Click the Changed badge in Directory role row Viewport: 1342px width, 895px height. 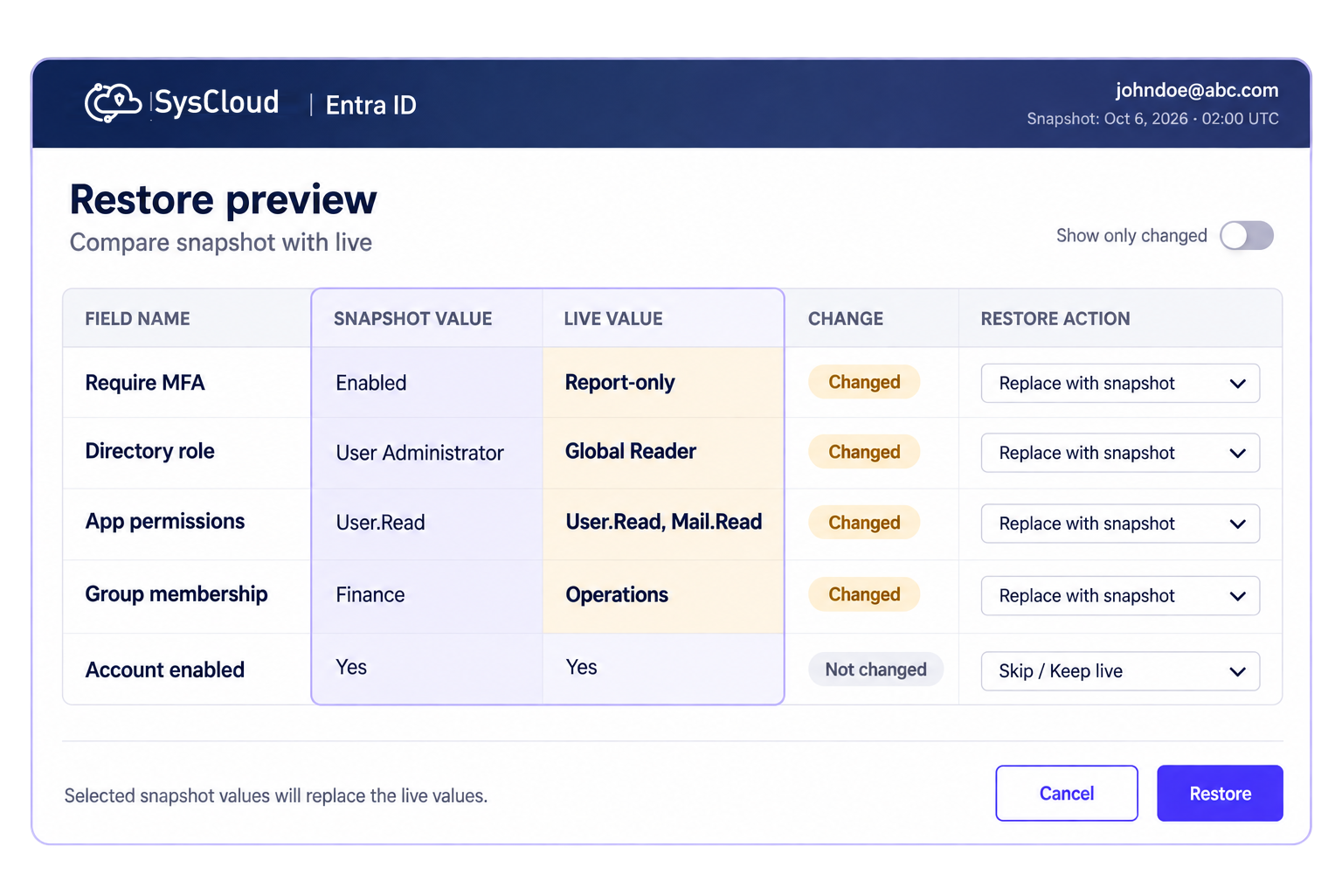[x=864, y=452]
